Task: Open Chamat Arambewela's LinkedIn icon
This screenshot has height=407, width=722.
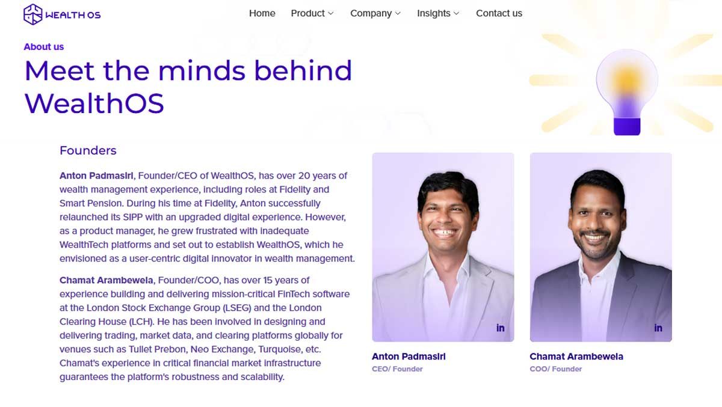Action: point(658,328)
